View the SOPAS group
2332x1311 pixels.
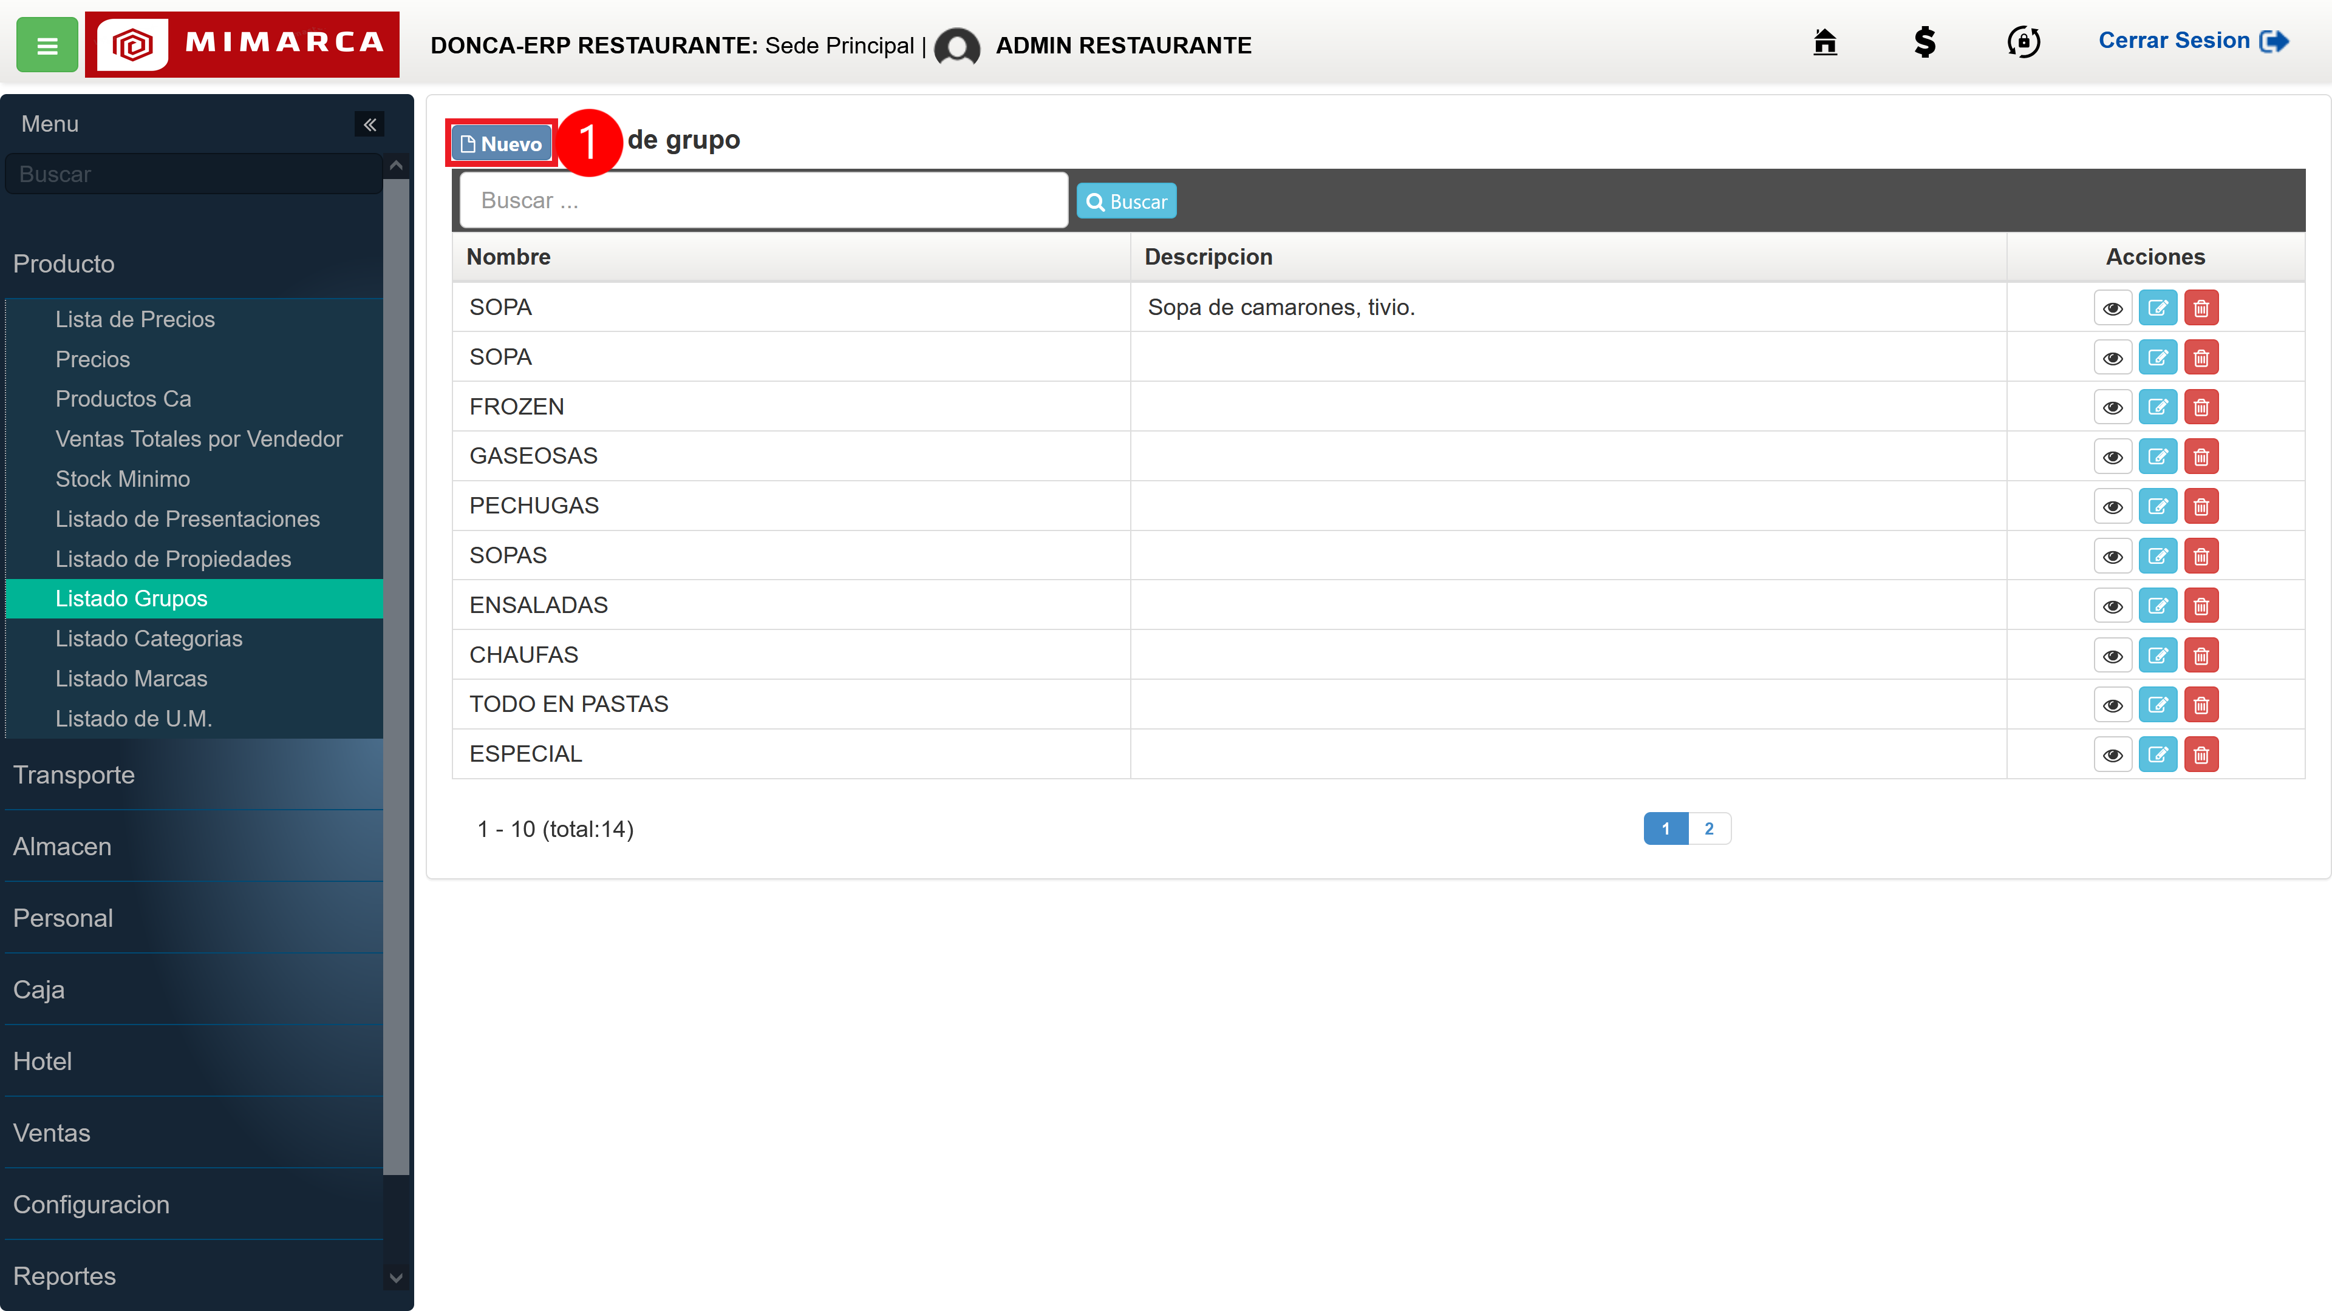point(2113,557)
